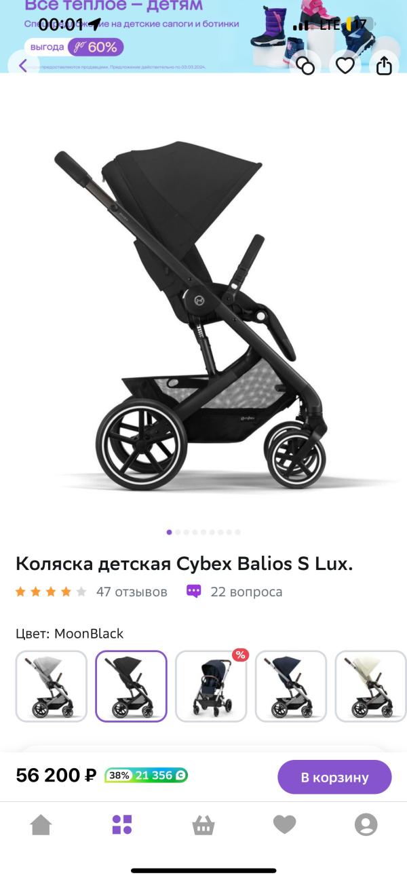
Task: Open the profile account icon
Action: 366,824
